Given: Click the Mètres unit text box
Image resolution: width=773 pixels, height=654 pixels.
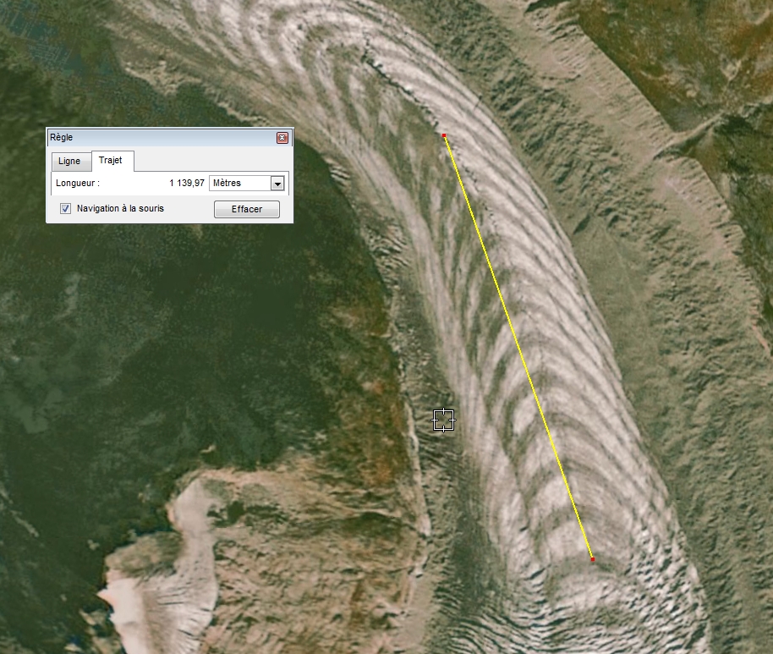Looking at the screenshot, I should point(238,184).
